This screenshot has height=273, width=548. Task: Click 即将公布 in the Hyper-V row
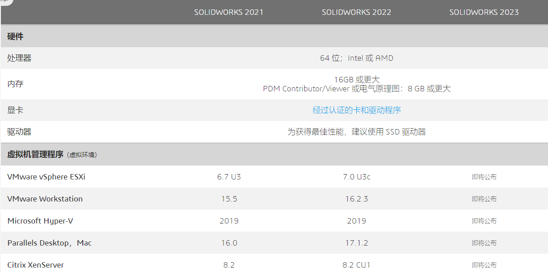click(x=484, y=221)
